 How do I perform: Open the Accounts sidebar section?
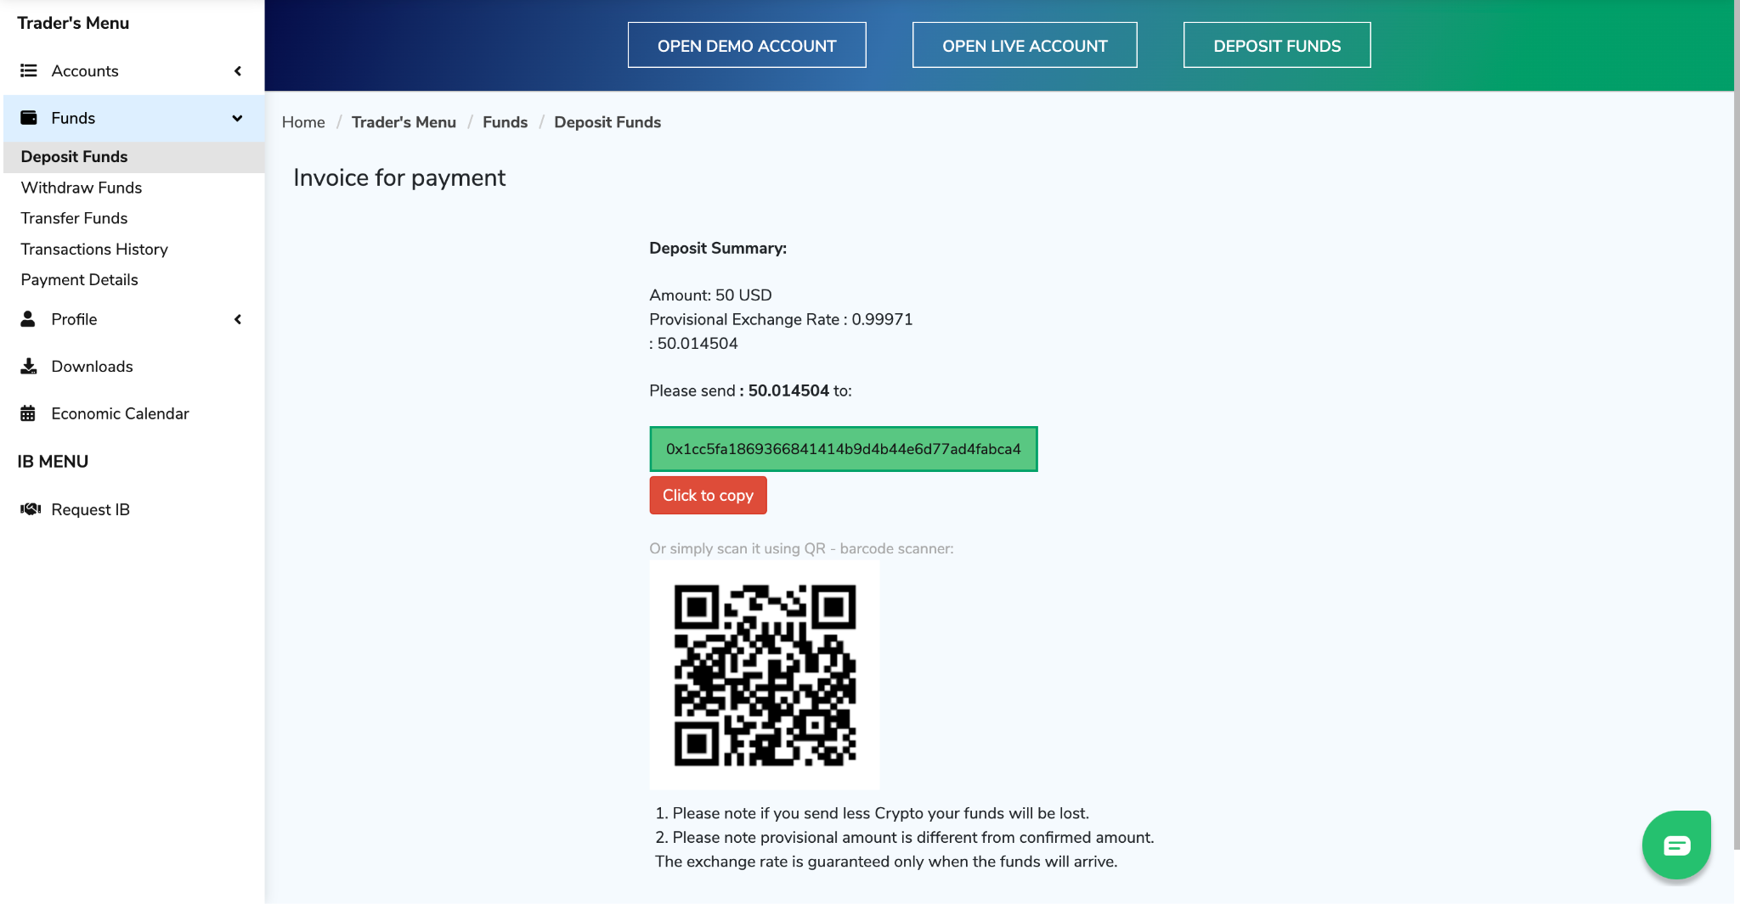(134, 70)
